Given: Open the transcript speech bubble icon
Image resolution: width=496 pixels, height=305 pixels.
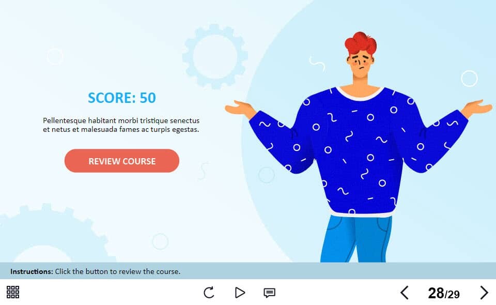Looking at the screenshot, I should pos(269,293).
